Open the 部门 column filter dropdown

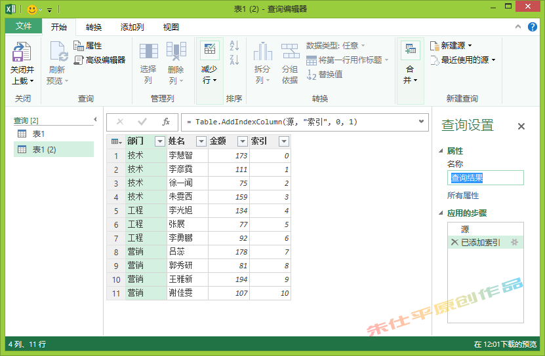[x=159, y=141]
